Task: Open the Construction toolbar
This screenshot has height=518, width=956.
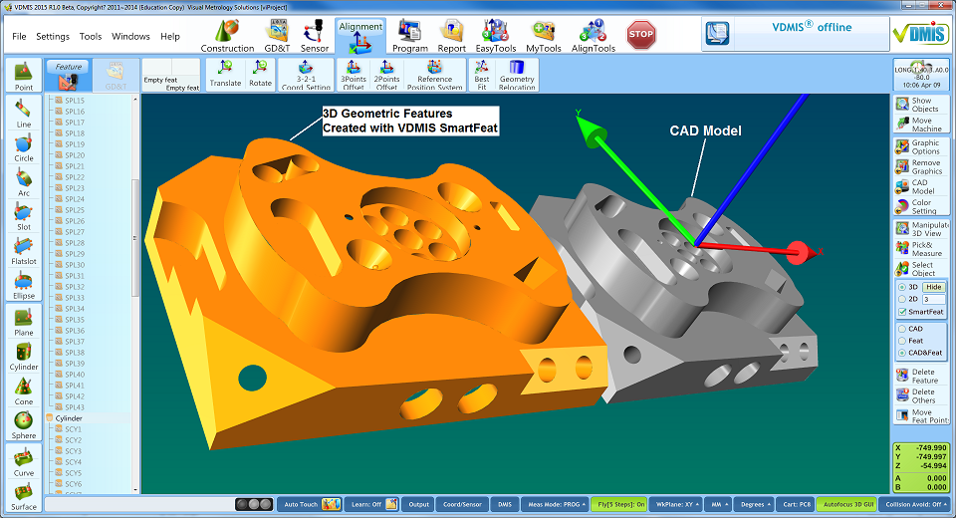Action: click(x=227, y=36)
